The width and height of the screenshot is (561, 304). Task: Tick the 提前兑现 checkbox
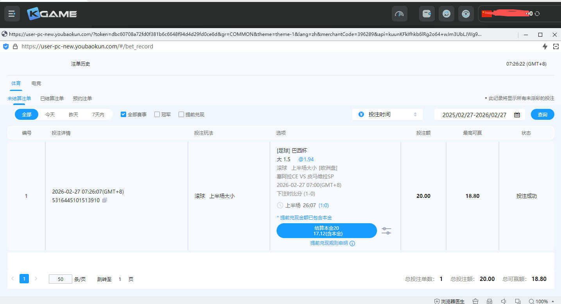[181, 115]
